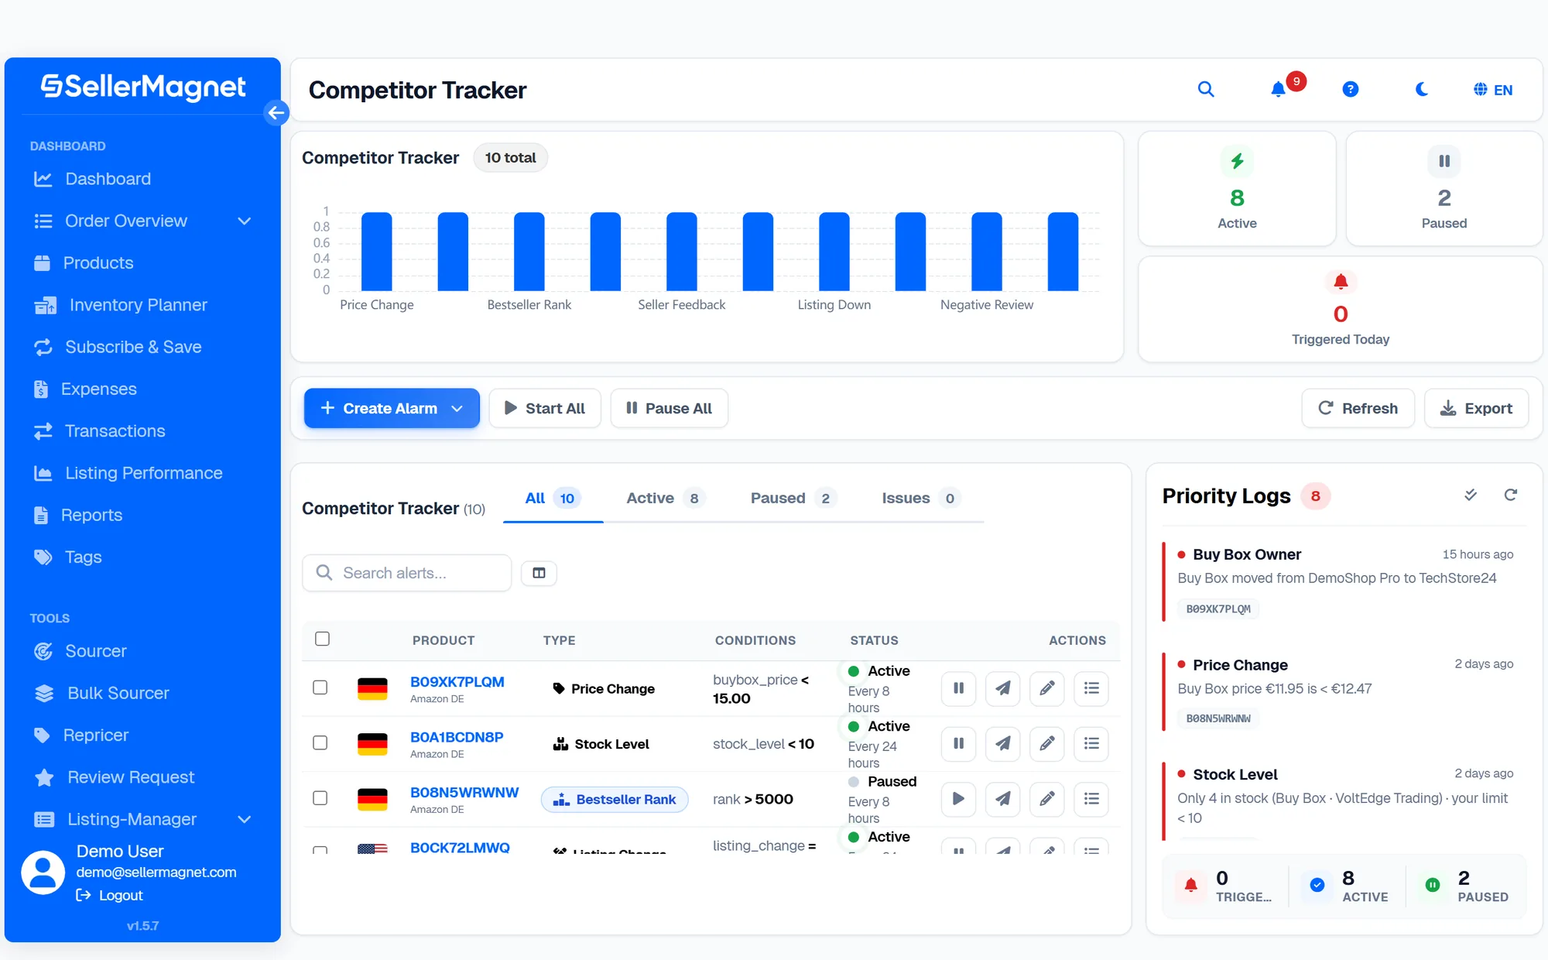1548x960 pixels.
Task: Check the B0A1BCDN8P row checkbox
Action: tap(320, 743)
